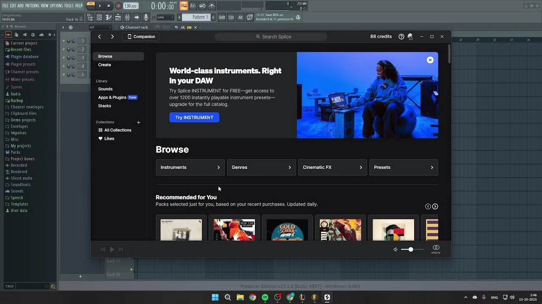This screenshot has width=542, height=304.
Task: Stop playback in FL Studio transport
Action: pyautogui.click(x=109, y=6)
